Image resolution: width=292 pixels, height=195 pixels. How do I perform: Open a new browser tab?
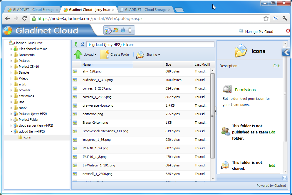[179, 10]
